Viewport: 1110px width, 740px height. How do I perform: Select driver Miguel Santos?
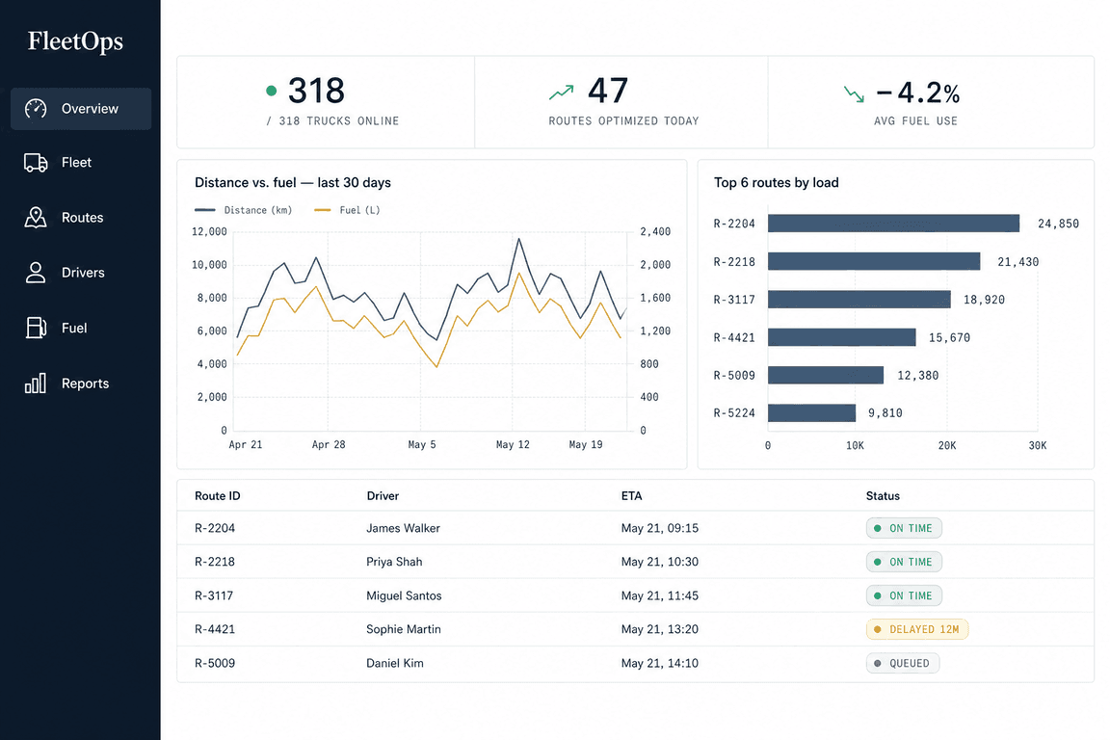pyautogui.click(x=404, y=595)
